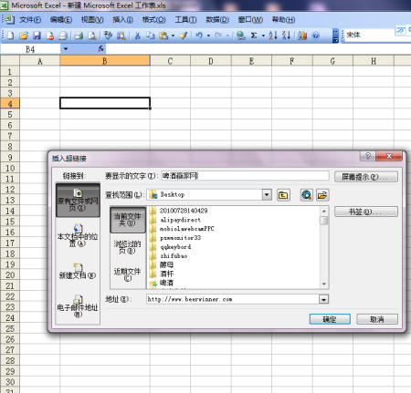
Task: Click the 书签 Bookmark button
Action: click(x=366, y=212)
